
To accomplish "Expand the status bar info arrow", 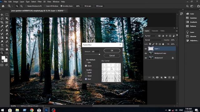I will [x=43, y=106].
